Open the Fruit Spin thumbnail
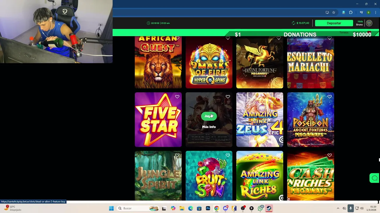The width and height of the screenshot is (380, 213). click(209, 176)
